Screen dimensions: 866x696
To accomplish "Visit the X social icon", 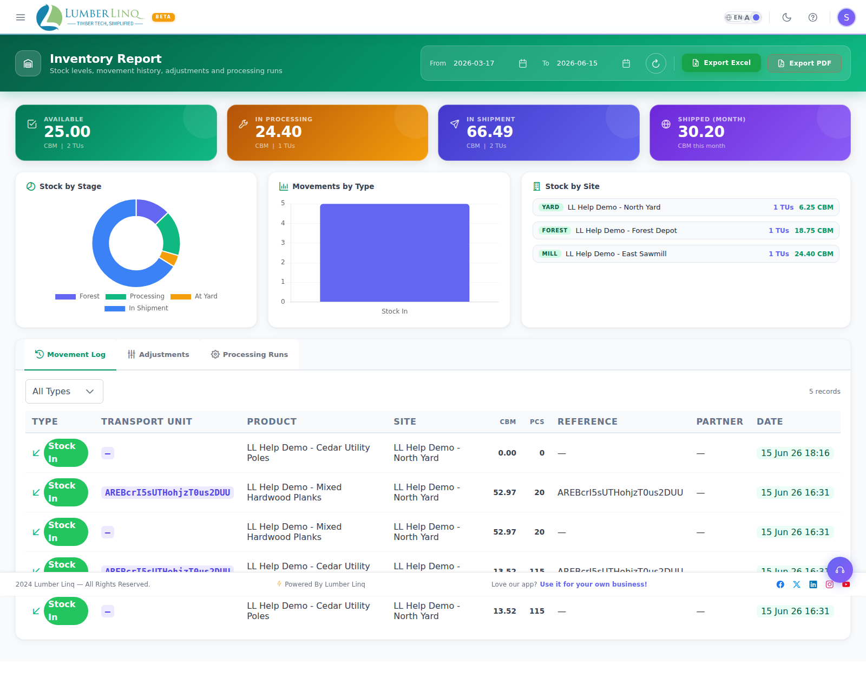I will point(797,584).
